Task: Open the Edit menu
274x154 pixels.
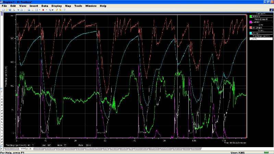Action: (x=13, y=6)
